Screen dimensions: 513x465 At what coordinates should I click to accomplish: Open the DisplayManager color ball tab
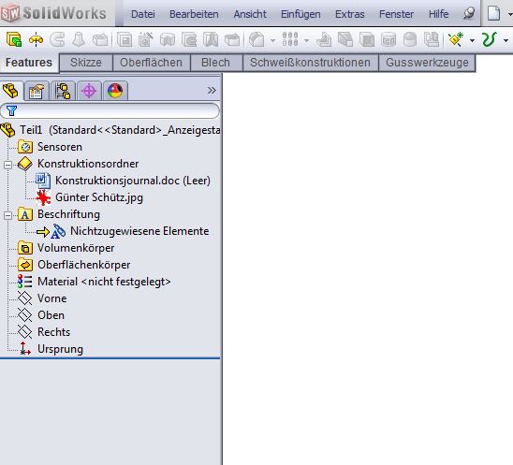point(115,91)
